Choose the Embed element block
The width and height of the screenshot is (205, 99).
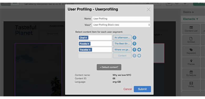(x=191, y=40)
